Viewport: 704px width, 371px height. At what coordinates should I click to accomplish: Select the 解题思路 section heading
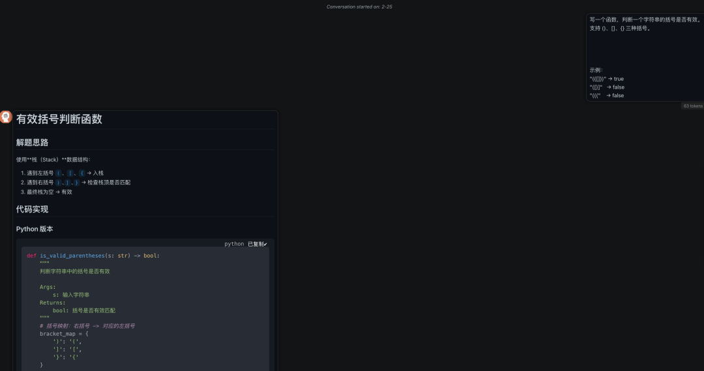pos(32,142)
